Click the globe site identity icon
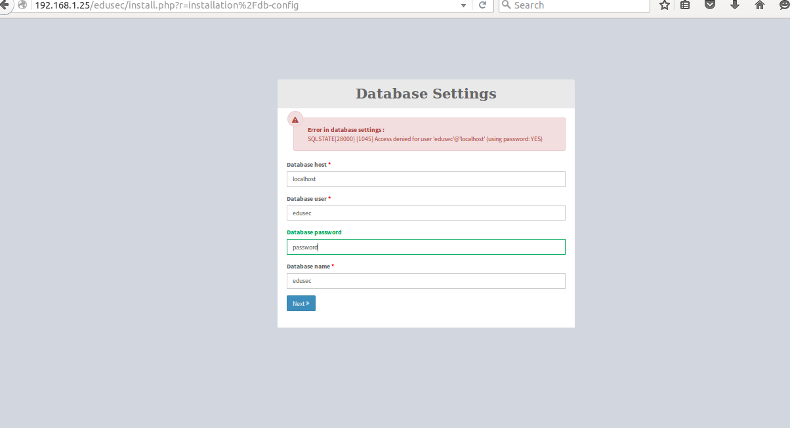Viewport: 790px width, 428px height. (x=23, y=5)
